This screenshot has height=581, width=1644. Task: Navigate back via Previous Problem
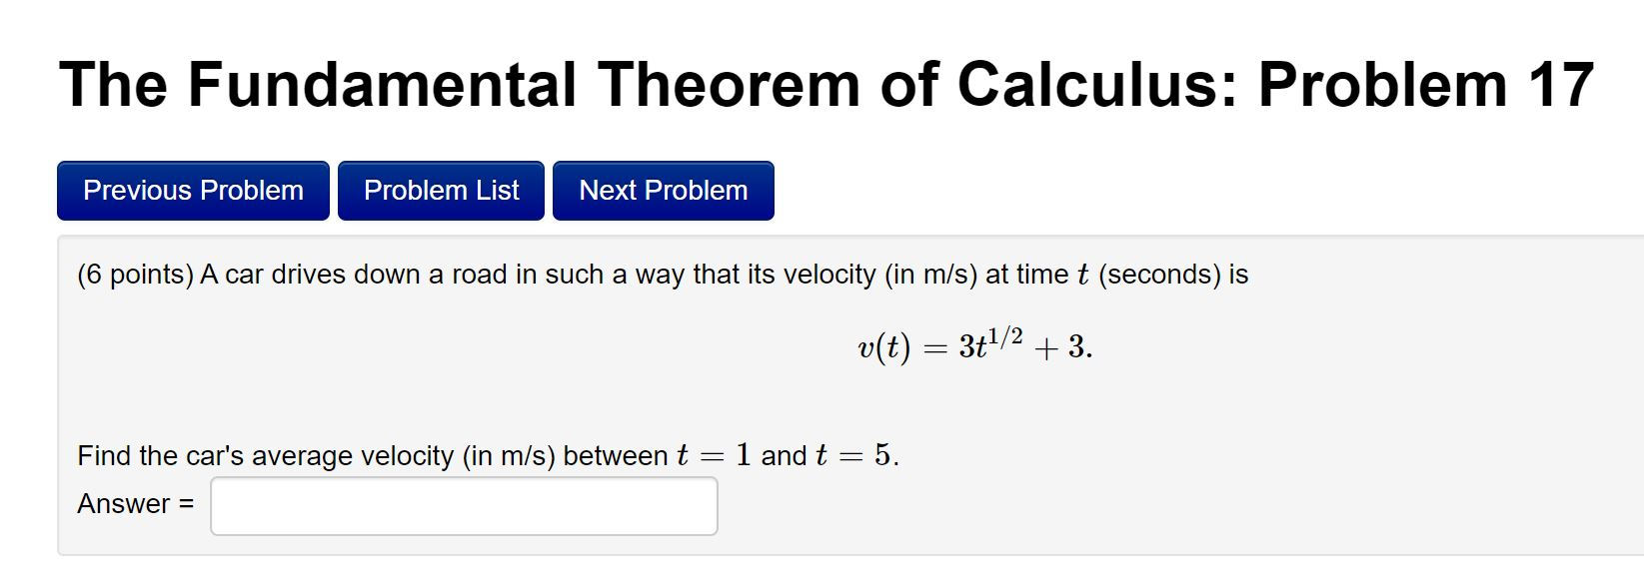(x=192, y=190)
